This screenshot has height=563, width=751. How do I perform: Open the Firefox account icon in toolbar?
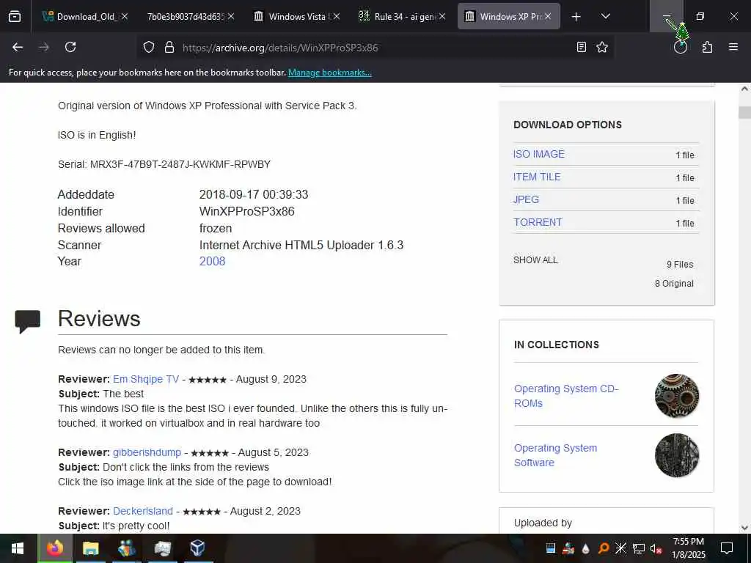(681, 47)
